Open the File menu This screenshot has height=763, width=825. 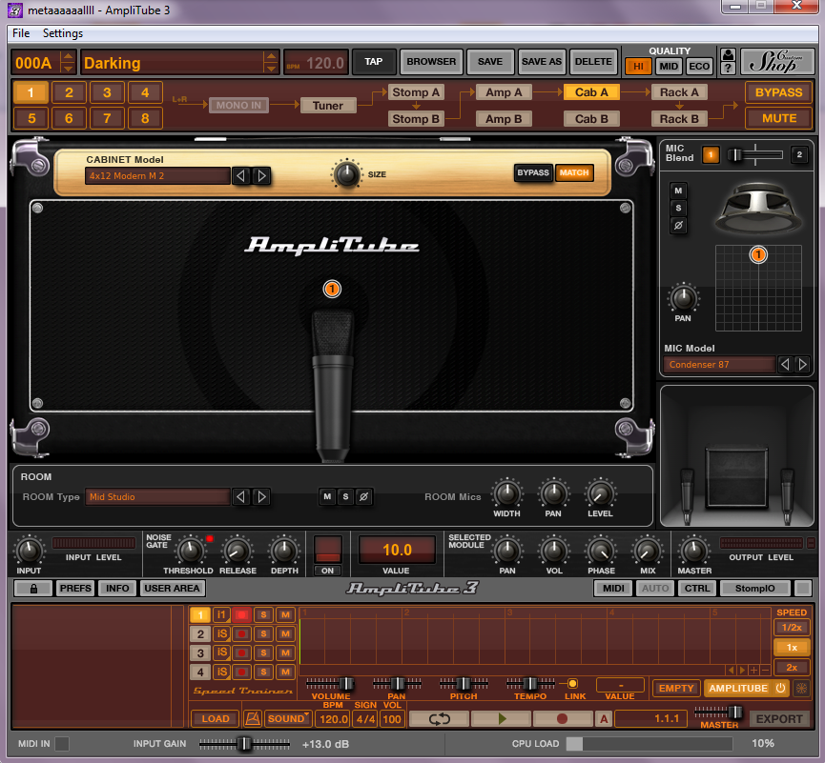point(21,33)
